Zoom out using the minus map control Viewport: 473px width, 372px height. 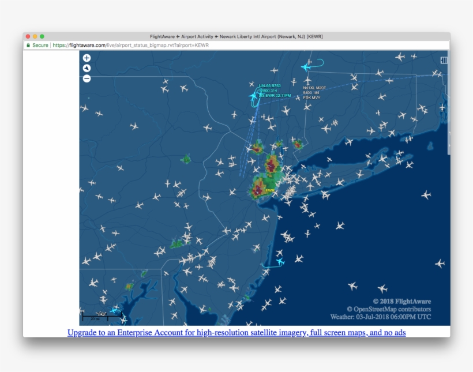tap(87, 78)
